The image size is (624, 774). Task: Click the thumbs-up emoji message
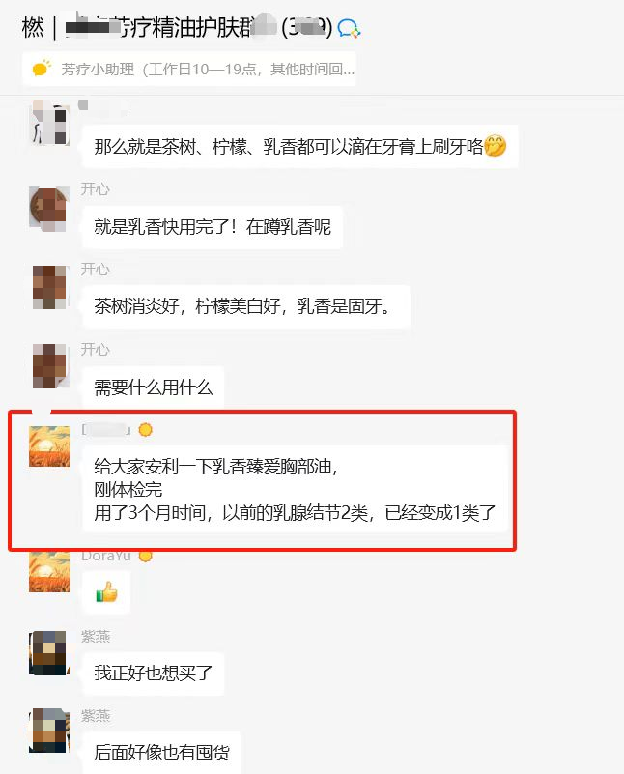pos(106,591)
